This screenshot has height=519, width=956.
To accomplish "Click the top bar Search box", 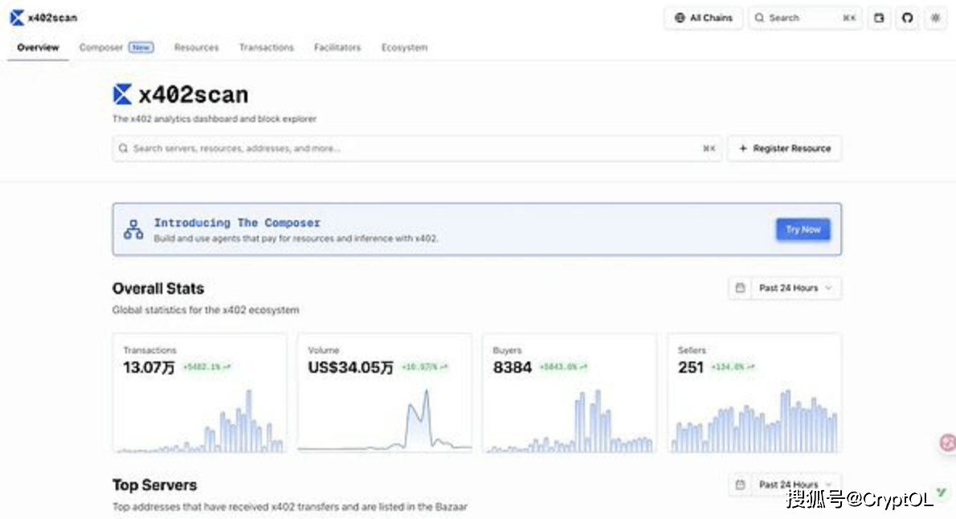I will [x=805, y=18].
